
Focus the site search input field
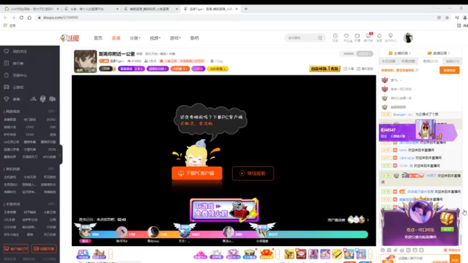click(301, 38)
